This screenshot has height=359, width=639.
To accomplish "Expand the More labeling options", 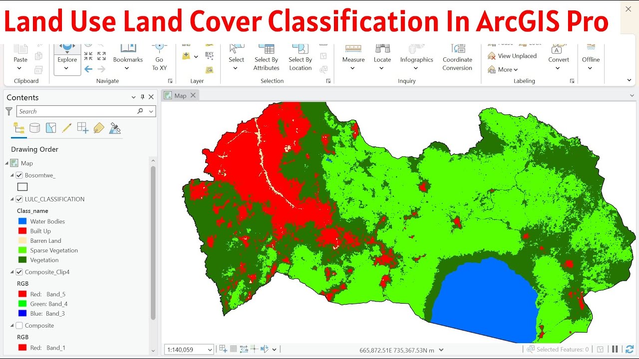I will point(503,69).
